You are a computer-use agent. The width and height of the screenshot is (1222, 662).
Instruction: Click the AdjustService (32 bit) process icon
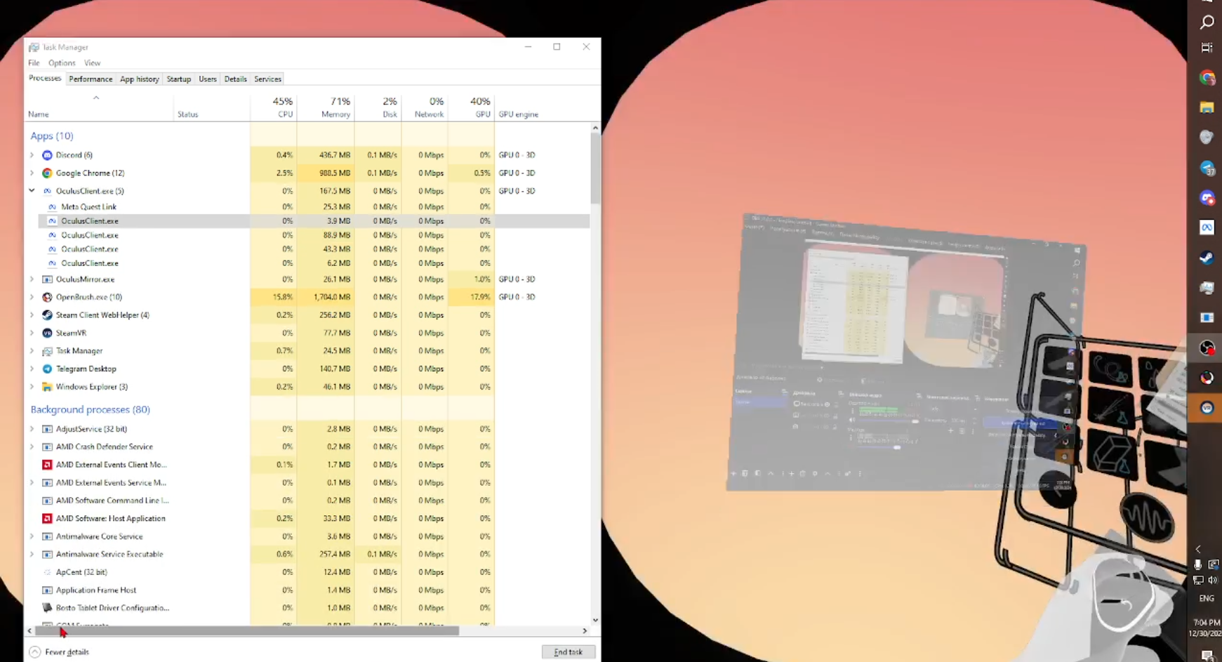click(x=47, y=429)
